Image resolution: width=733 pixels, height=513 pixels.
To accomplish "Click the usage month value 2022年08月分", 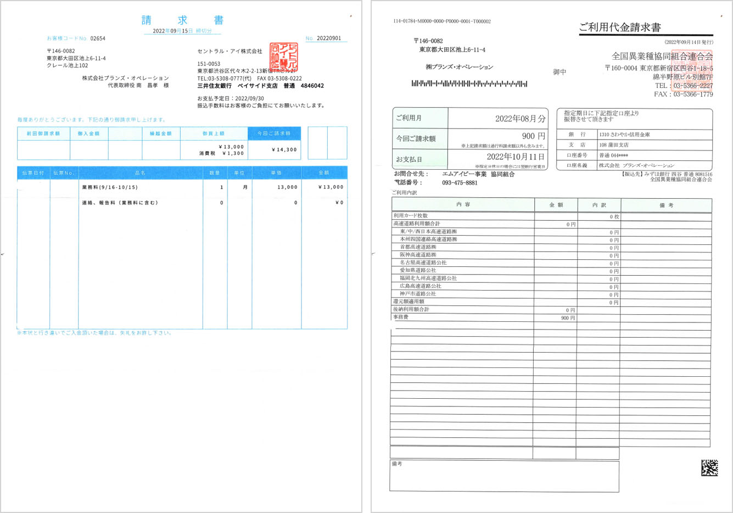I will click(x=521, y=119).
